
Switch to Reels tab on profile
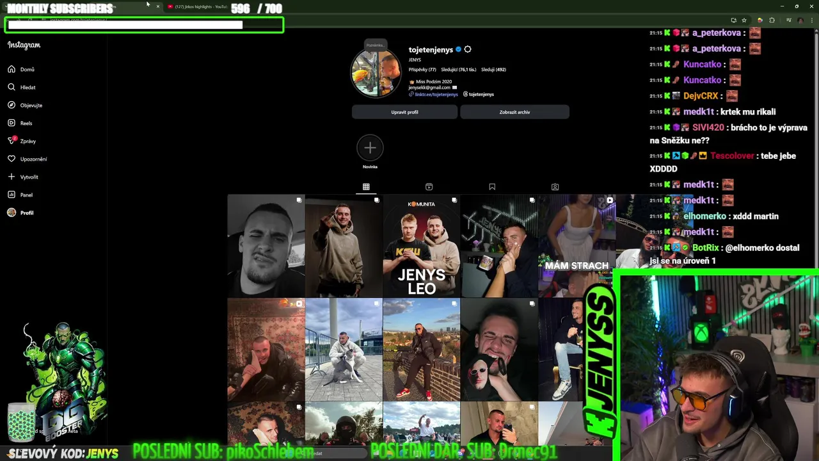(429, 187)
